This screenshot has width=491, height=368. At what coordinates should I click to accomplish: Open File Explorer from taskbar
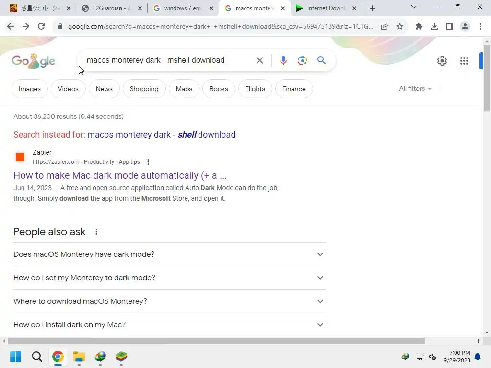click(x=79, y=356)
